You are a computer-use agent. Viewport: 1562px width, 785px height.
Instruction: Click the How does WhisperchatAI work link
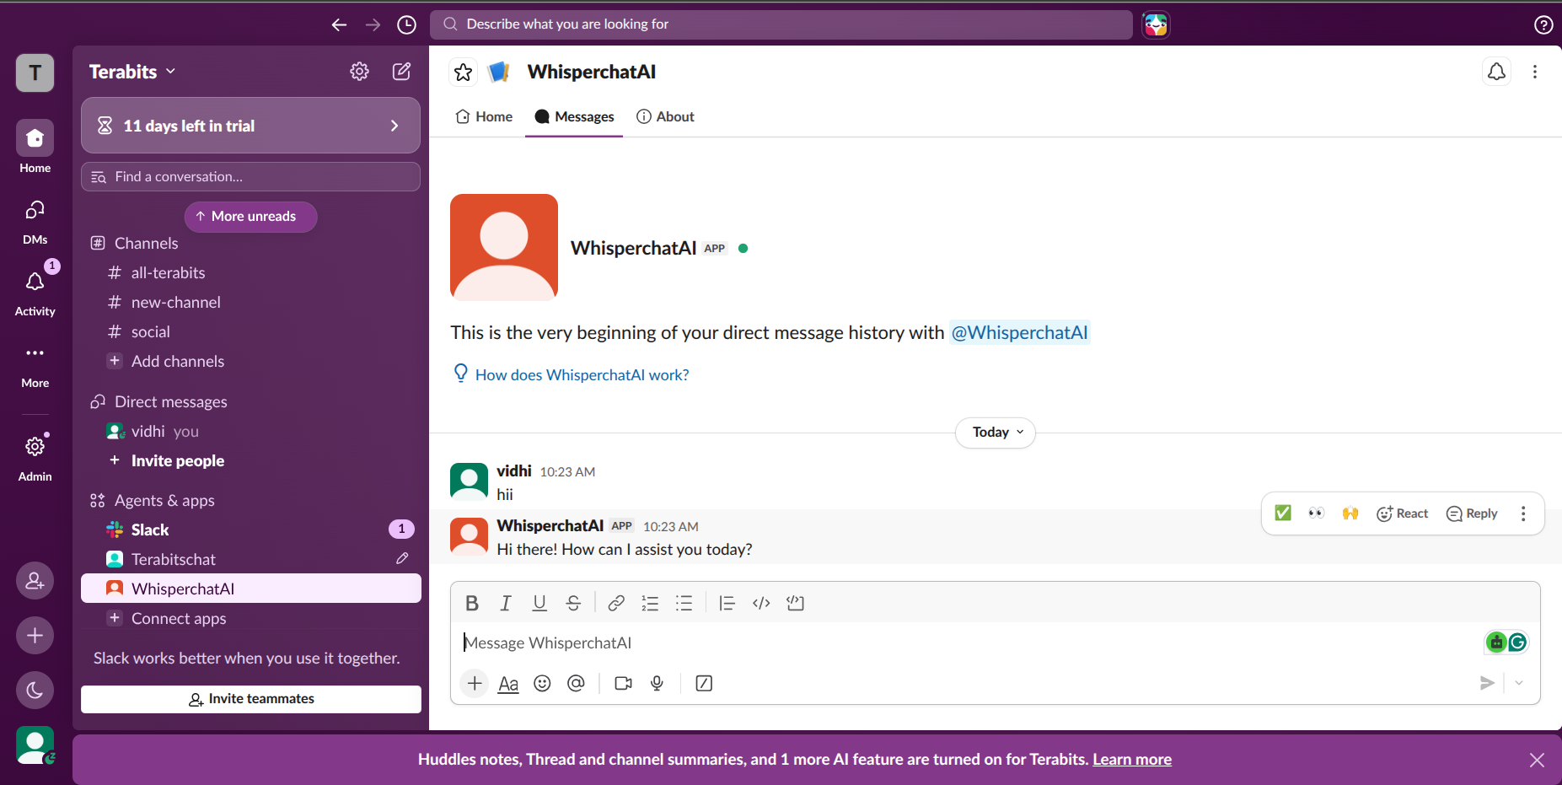[x=582, y=375]
